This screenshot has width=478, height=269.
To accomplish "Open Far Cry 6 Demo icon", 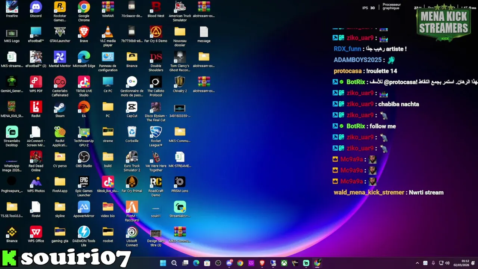I will click(x=156, y=34).
